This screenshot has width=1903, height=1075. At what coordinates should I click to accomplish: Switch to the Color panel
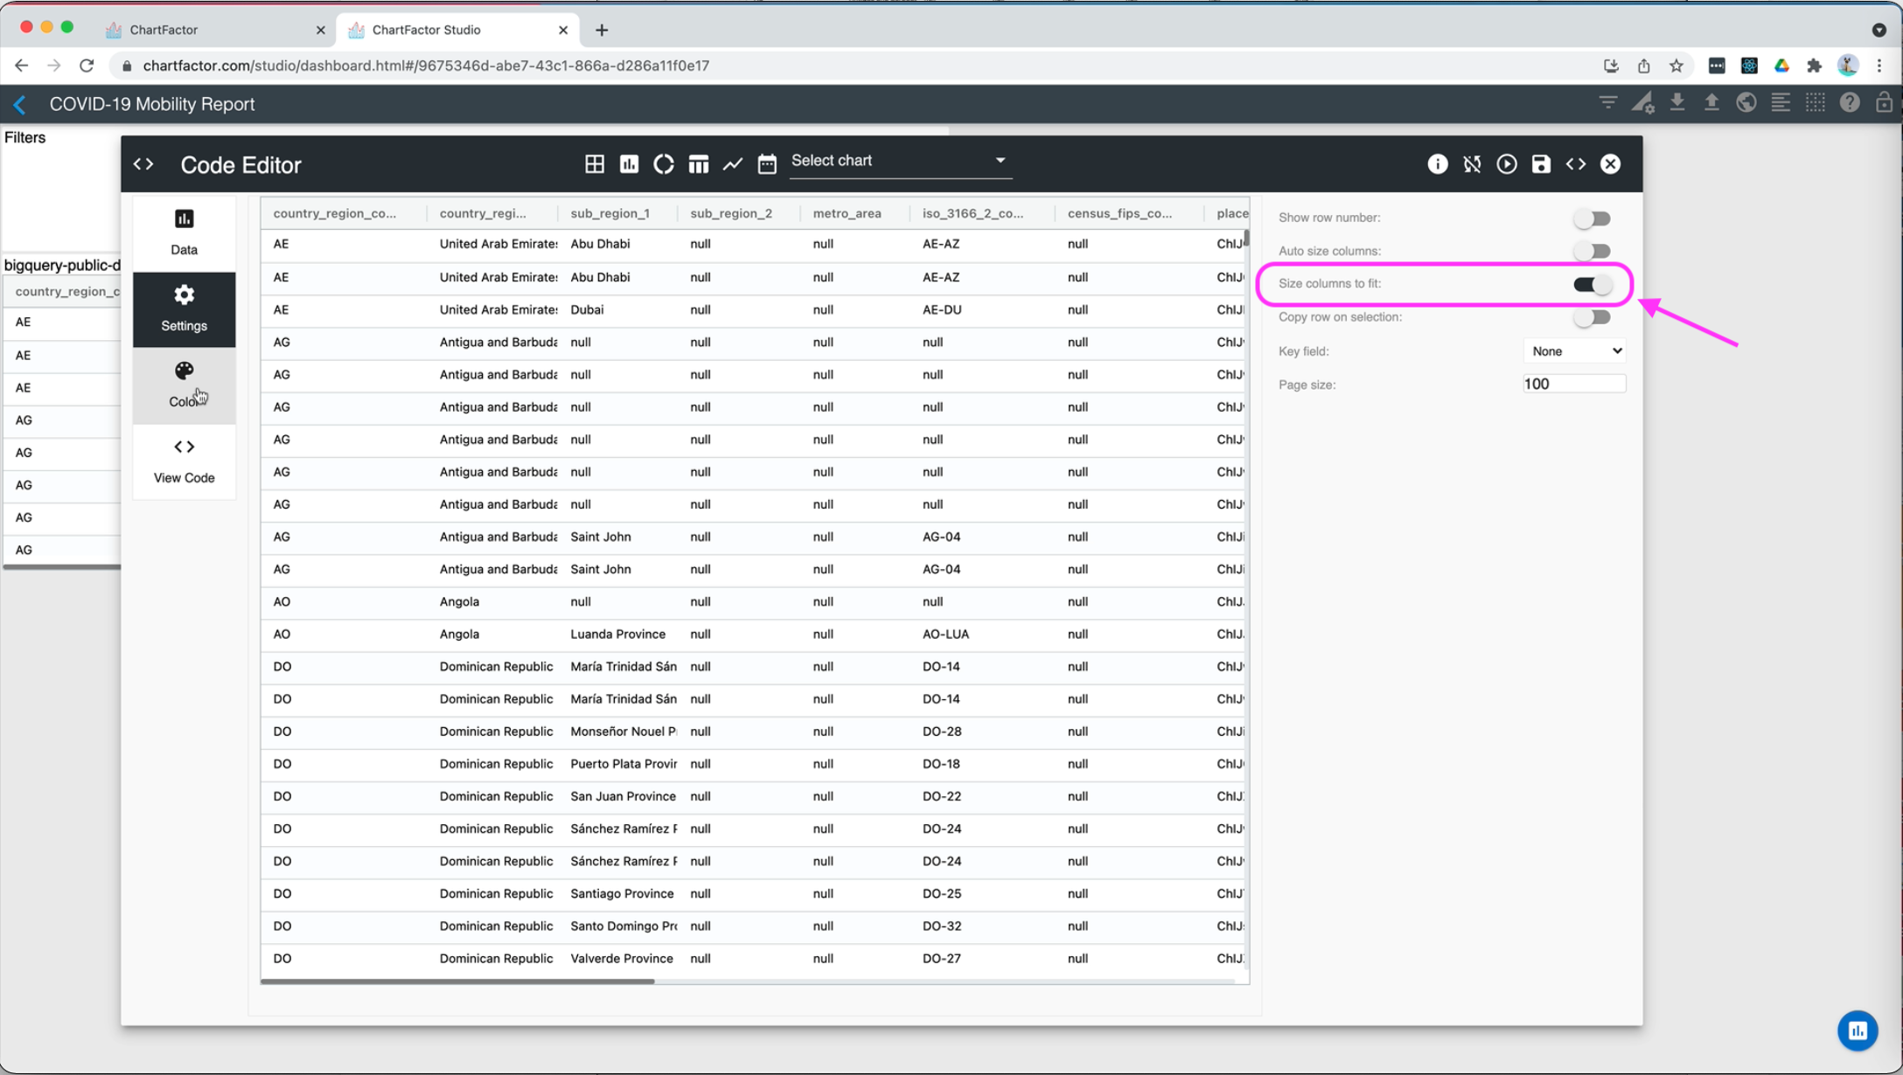184,385
